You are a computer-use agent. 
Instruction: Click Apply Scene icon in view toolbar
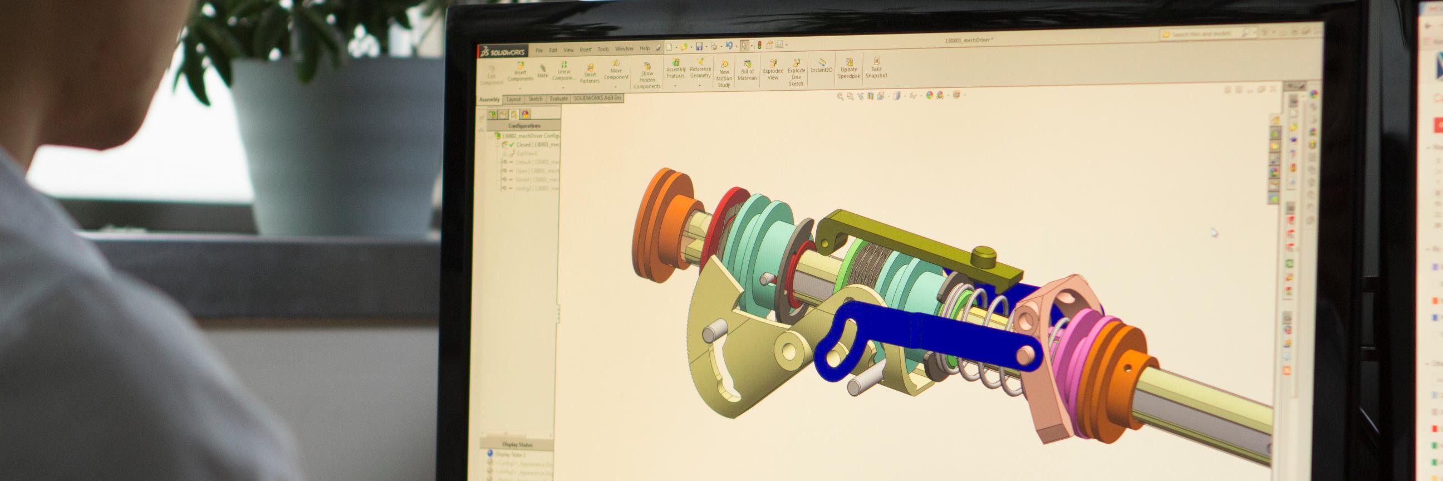939,96
